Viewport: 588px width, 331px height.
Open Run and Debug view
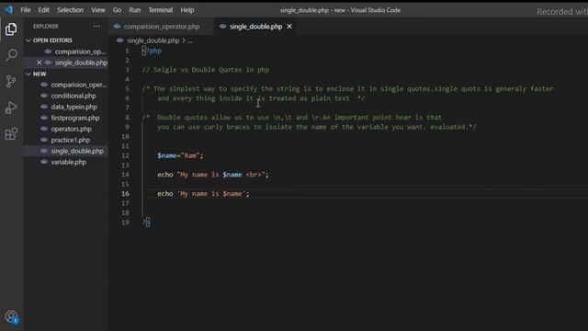(x=11, y=108)
